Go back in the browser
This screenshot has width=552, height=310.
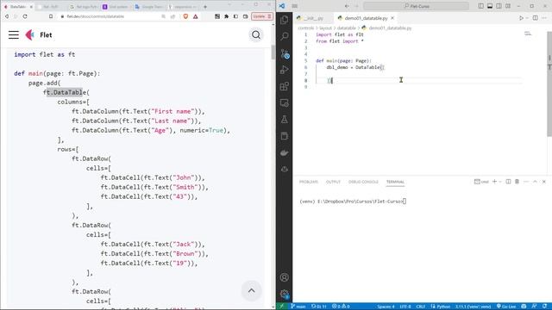pyautogui.click(x=7, y=16)
